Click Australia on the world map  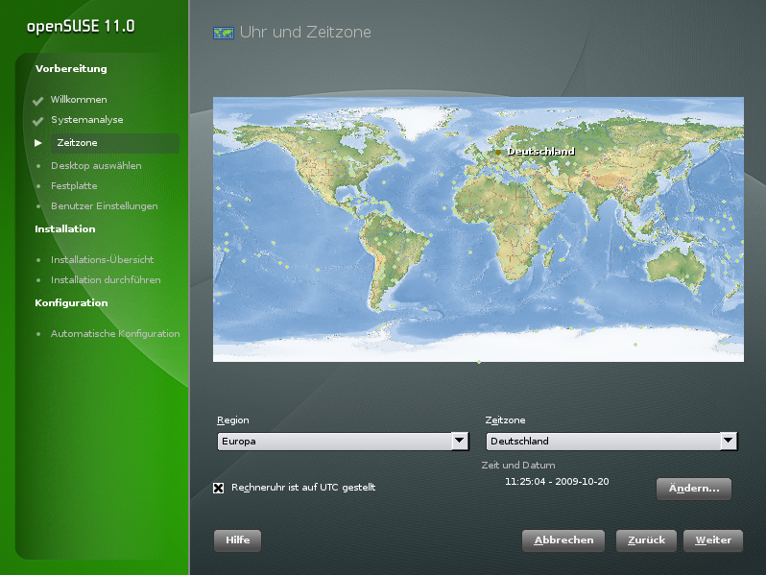click(676, 268)
